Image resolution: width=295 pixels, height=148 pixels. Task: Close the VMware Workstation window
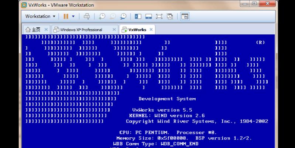(x=268, y=4)
